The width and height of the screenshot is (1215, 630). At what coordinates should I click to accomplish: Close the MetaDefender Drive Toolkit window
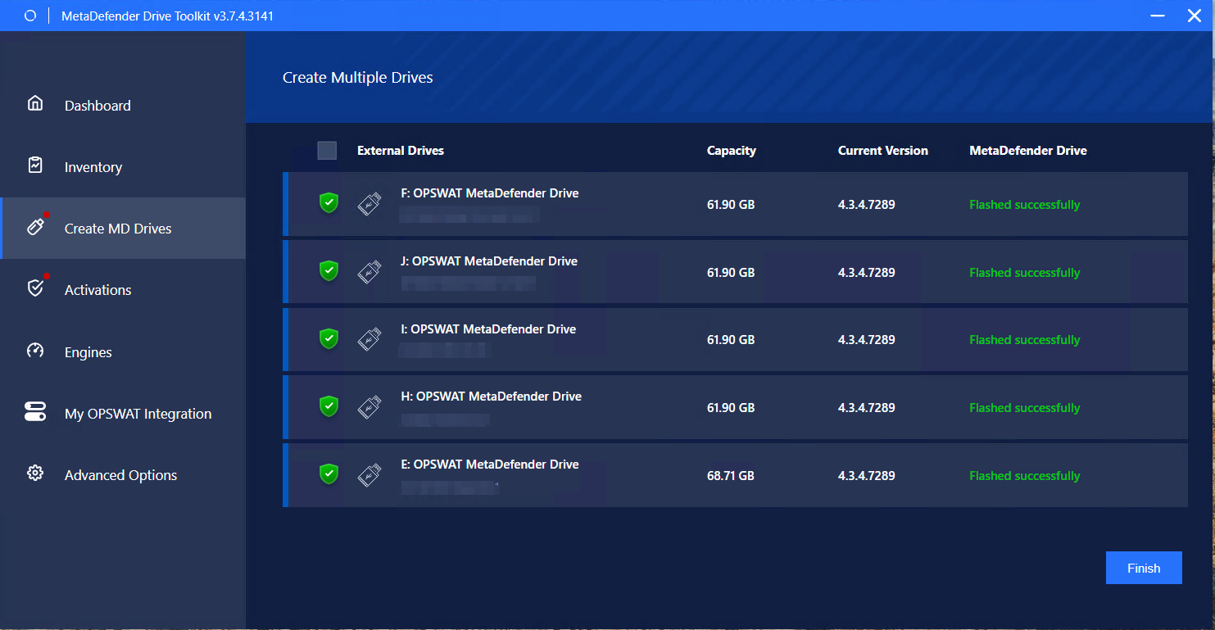(1195, 16)
